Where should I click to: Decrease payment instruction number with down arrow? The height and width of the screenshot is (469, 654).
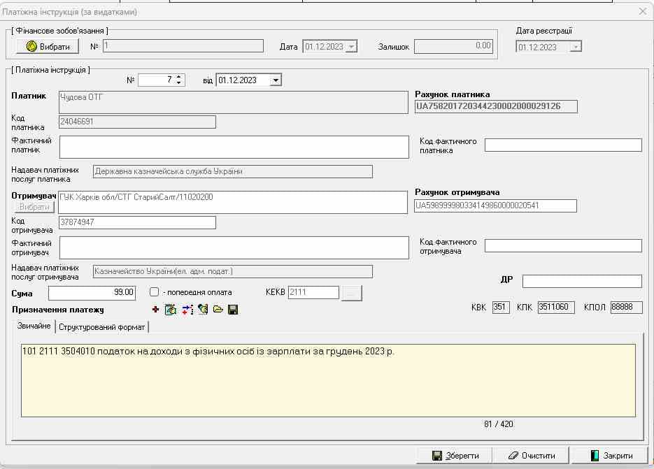[178, 82]
